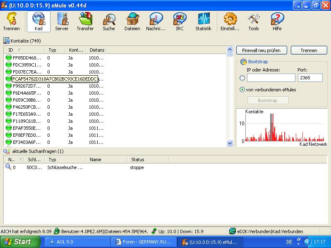Sort contacts by Kont... column
The image size is (331, 248).
pyautogui.click(x=76, y=50)
